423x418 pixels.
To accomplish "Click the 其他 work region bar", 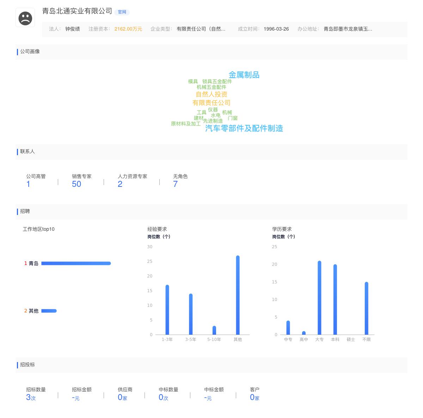I will click(x=49, y=311).
